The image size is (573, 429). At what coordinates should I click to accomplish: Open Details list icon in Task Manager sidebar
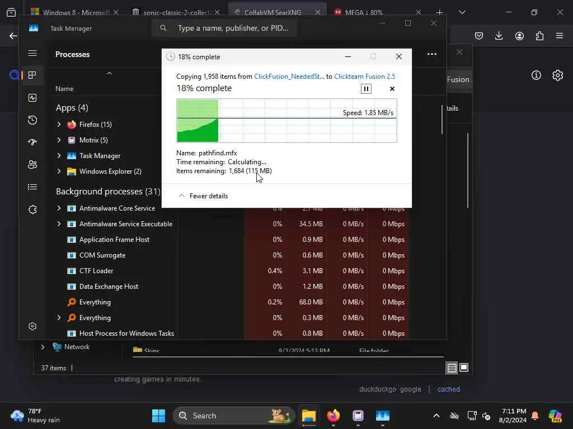coord(32,187)
